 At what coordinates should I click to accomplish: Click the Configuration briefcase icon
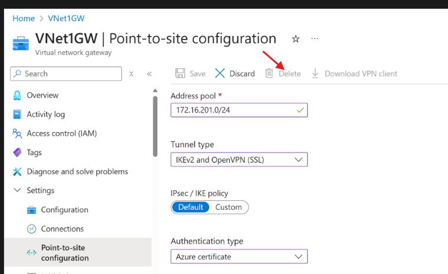(x=31, y=210)
